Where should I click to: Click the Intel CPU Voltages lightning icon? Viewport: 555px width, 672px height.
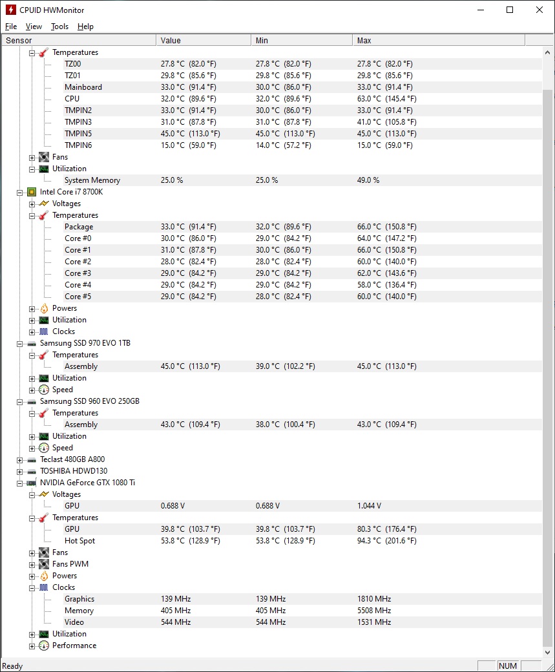coord(44,204)
